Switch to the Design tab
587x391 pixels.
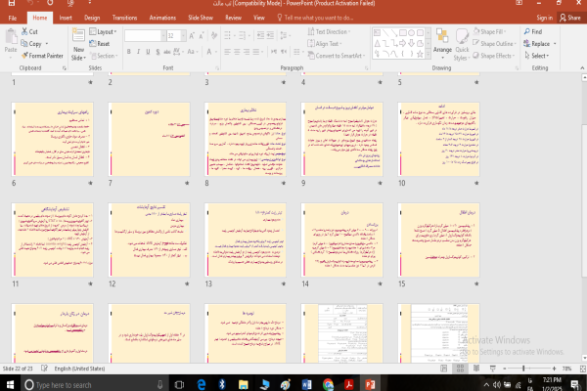[92, 18]
